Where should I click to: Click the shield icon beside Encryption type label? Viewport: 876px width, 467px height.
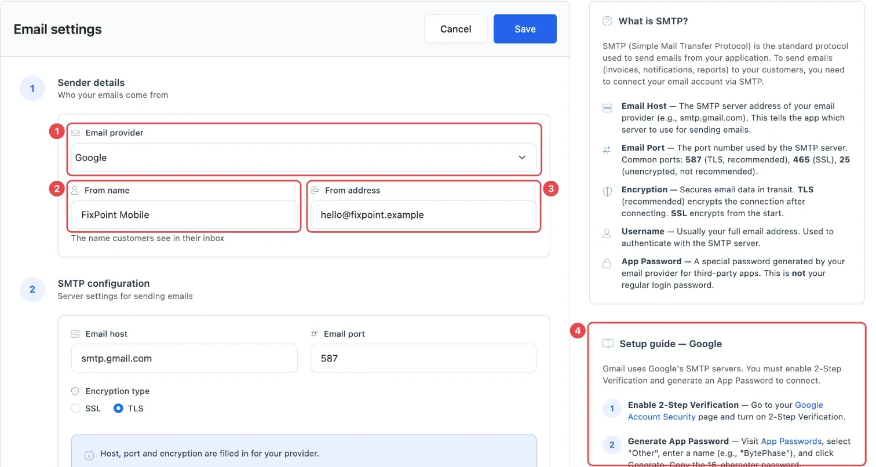click(75, 391)
